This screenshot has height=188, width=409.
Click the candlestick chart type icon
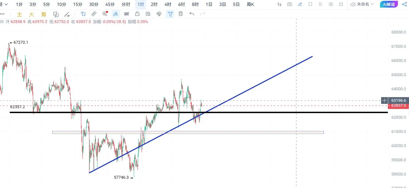[126, 14]
